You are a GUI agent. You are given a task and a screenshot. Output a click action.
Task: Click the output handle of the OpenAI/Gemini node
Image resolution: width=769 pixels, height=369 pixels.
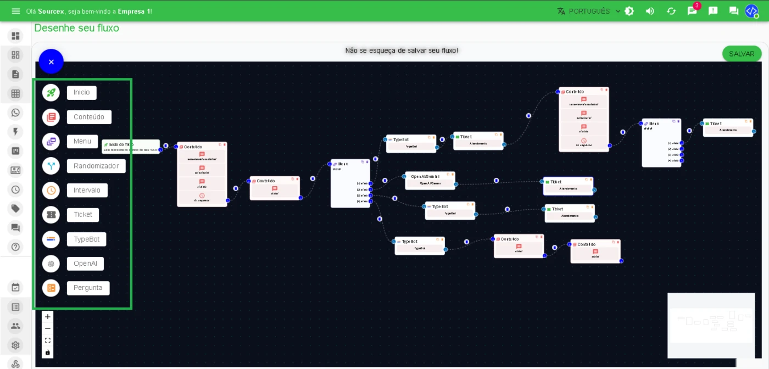[x=456, y=183]
